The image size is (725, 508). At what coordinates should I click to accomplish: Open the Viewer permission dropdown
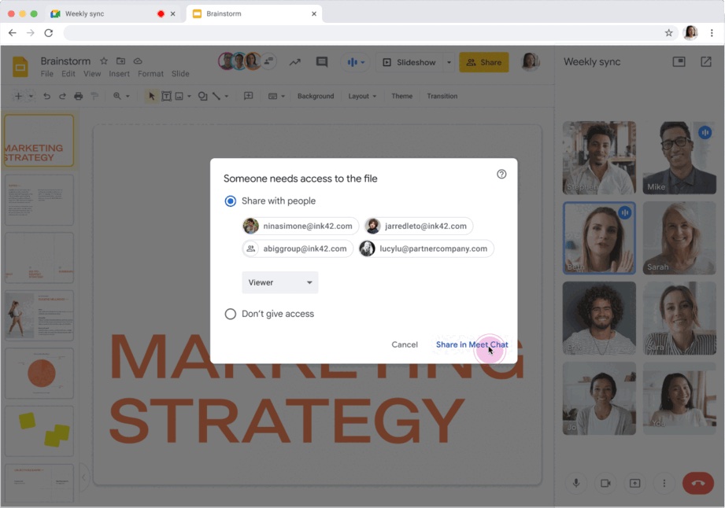(280, 282)
